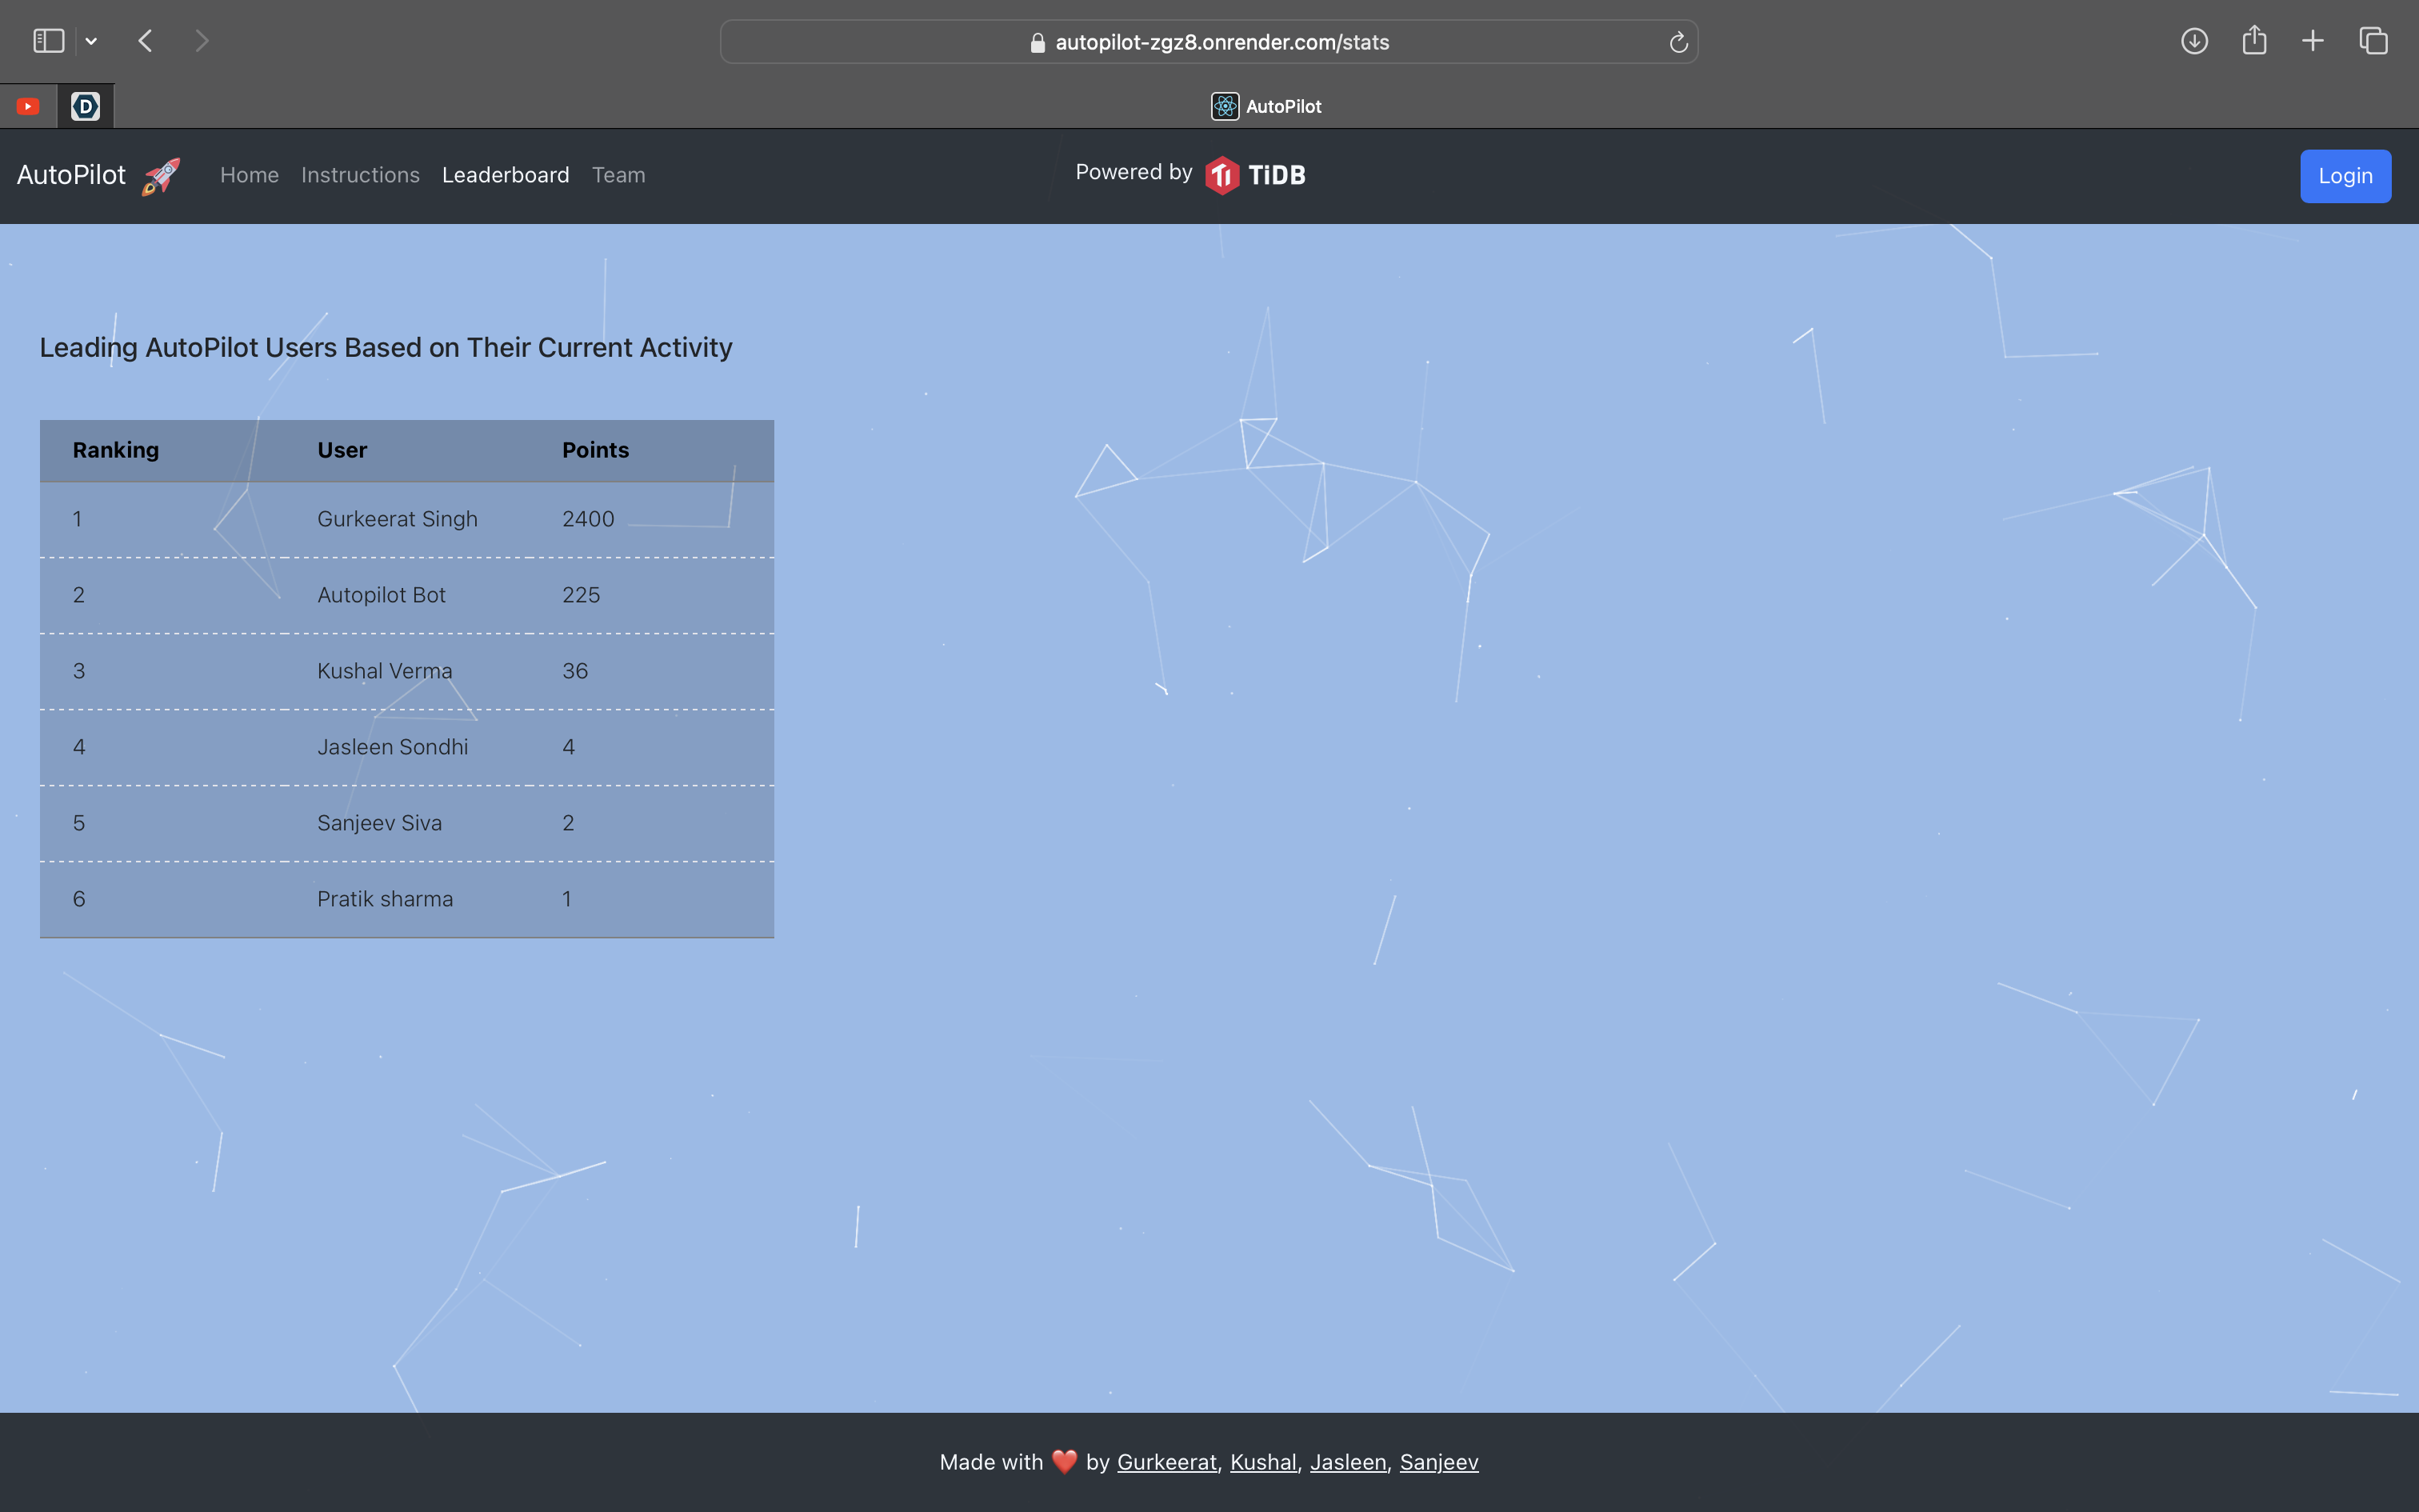Select the pinned D tab
Screen dimensions: 2419x1512
(x=86, y=106)
